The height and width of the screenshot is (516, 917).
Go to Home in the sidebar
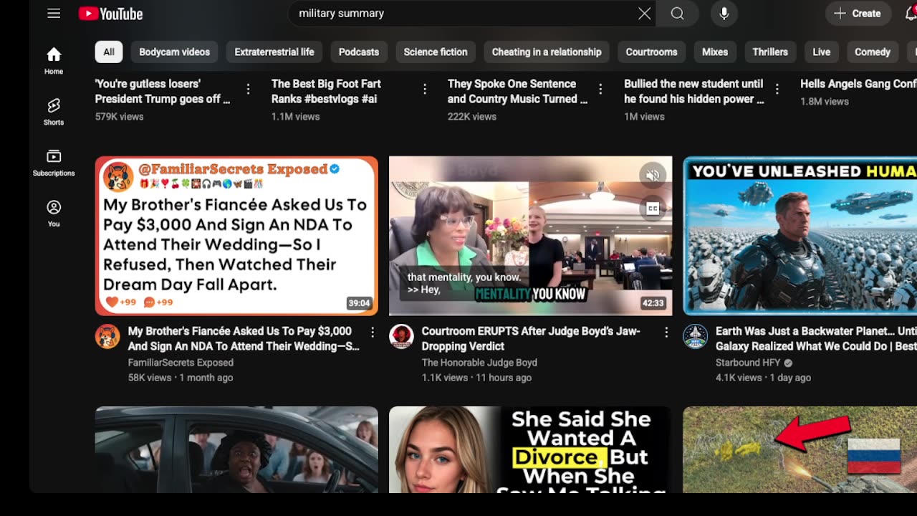pos(54,61)
